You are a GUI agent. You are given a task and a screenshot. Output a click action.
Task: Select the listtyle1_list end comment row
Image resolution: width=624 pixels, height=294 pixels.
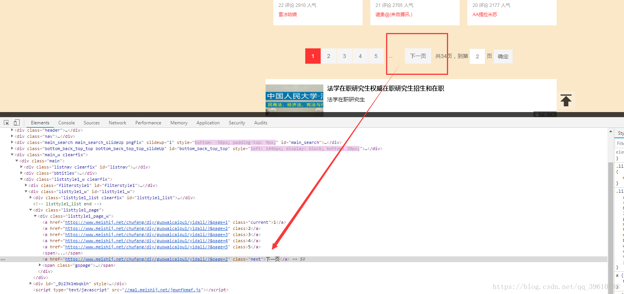(67, 204)
